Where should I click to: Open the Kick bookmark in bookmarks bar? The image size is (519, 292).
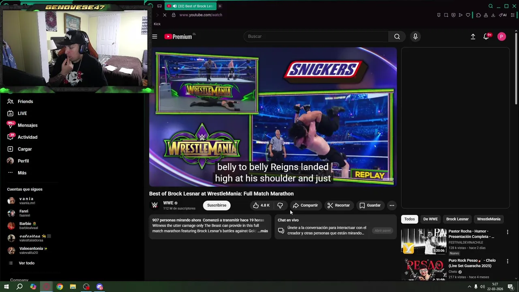(x=157, y=24)
